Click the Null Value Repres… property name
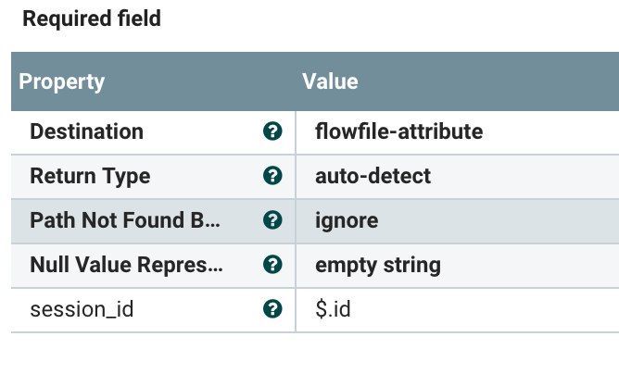Viewport: 619px width, 374px height. pyautogui.click(x=126, y=265)
